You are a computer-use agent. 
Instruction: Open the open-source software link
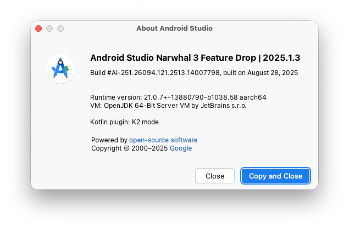click(x=163, y=140)
